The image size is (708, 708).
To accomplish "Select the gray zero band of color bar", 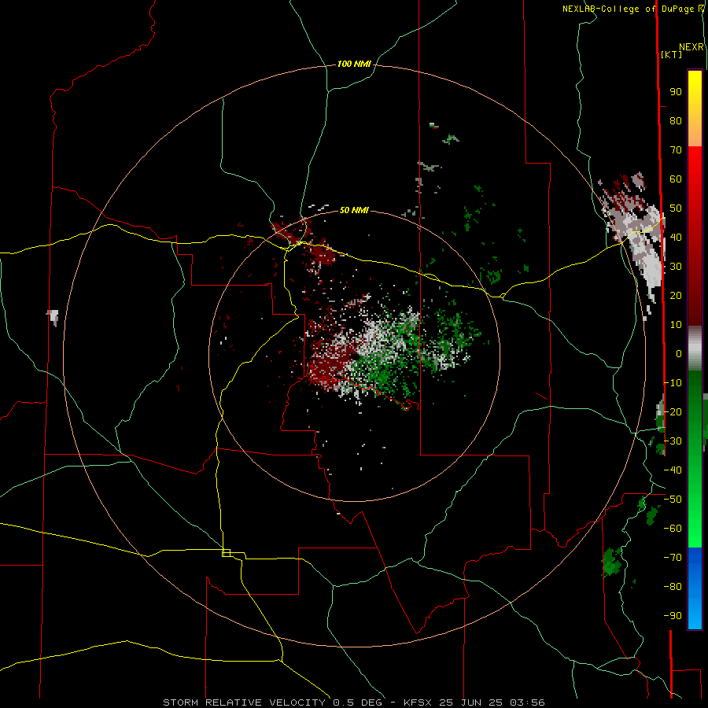I will [x=695, y=348].
